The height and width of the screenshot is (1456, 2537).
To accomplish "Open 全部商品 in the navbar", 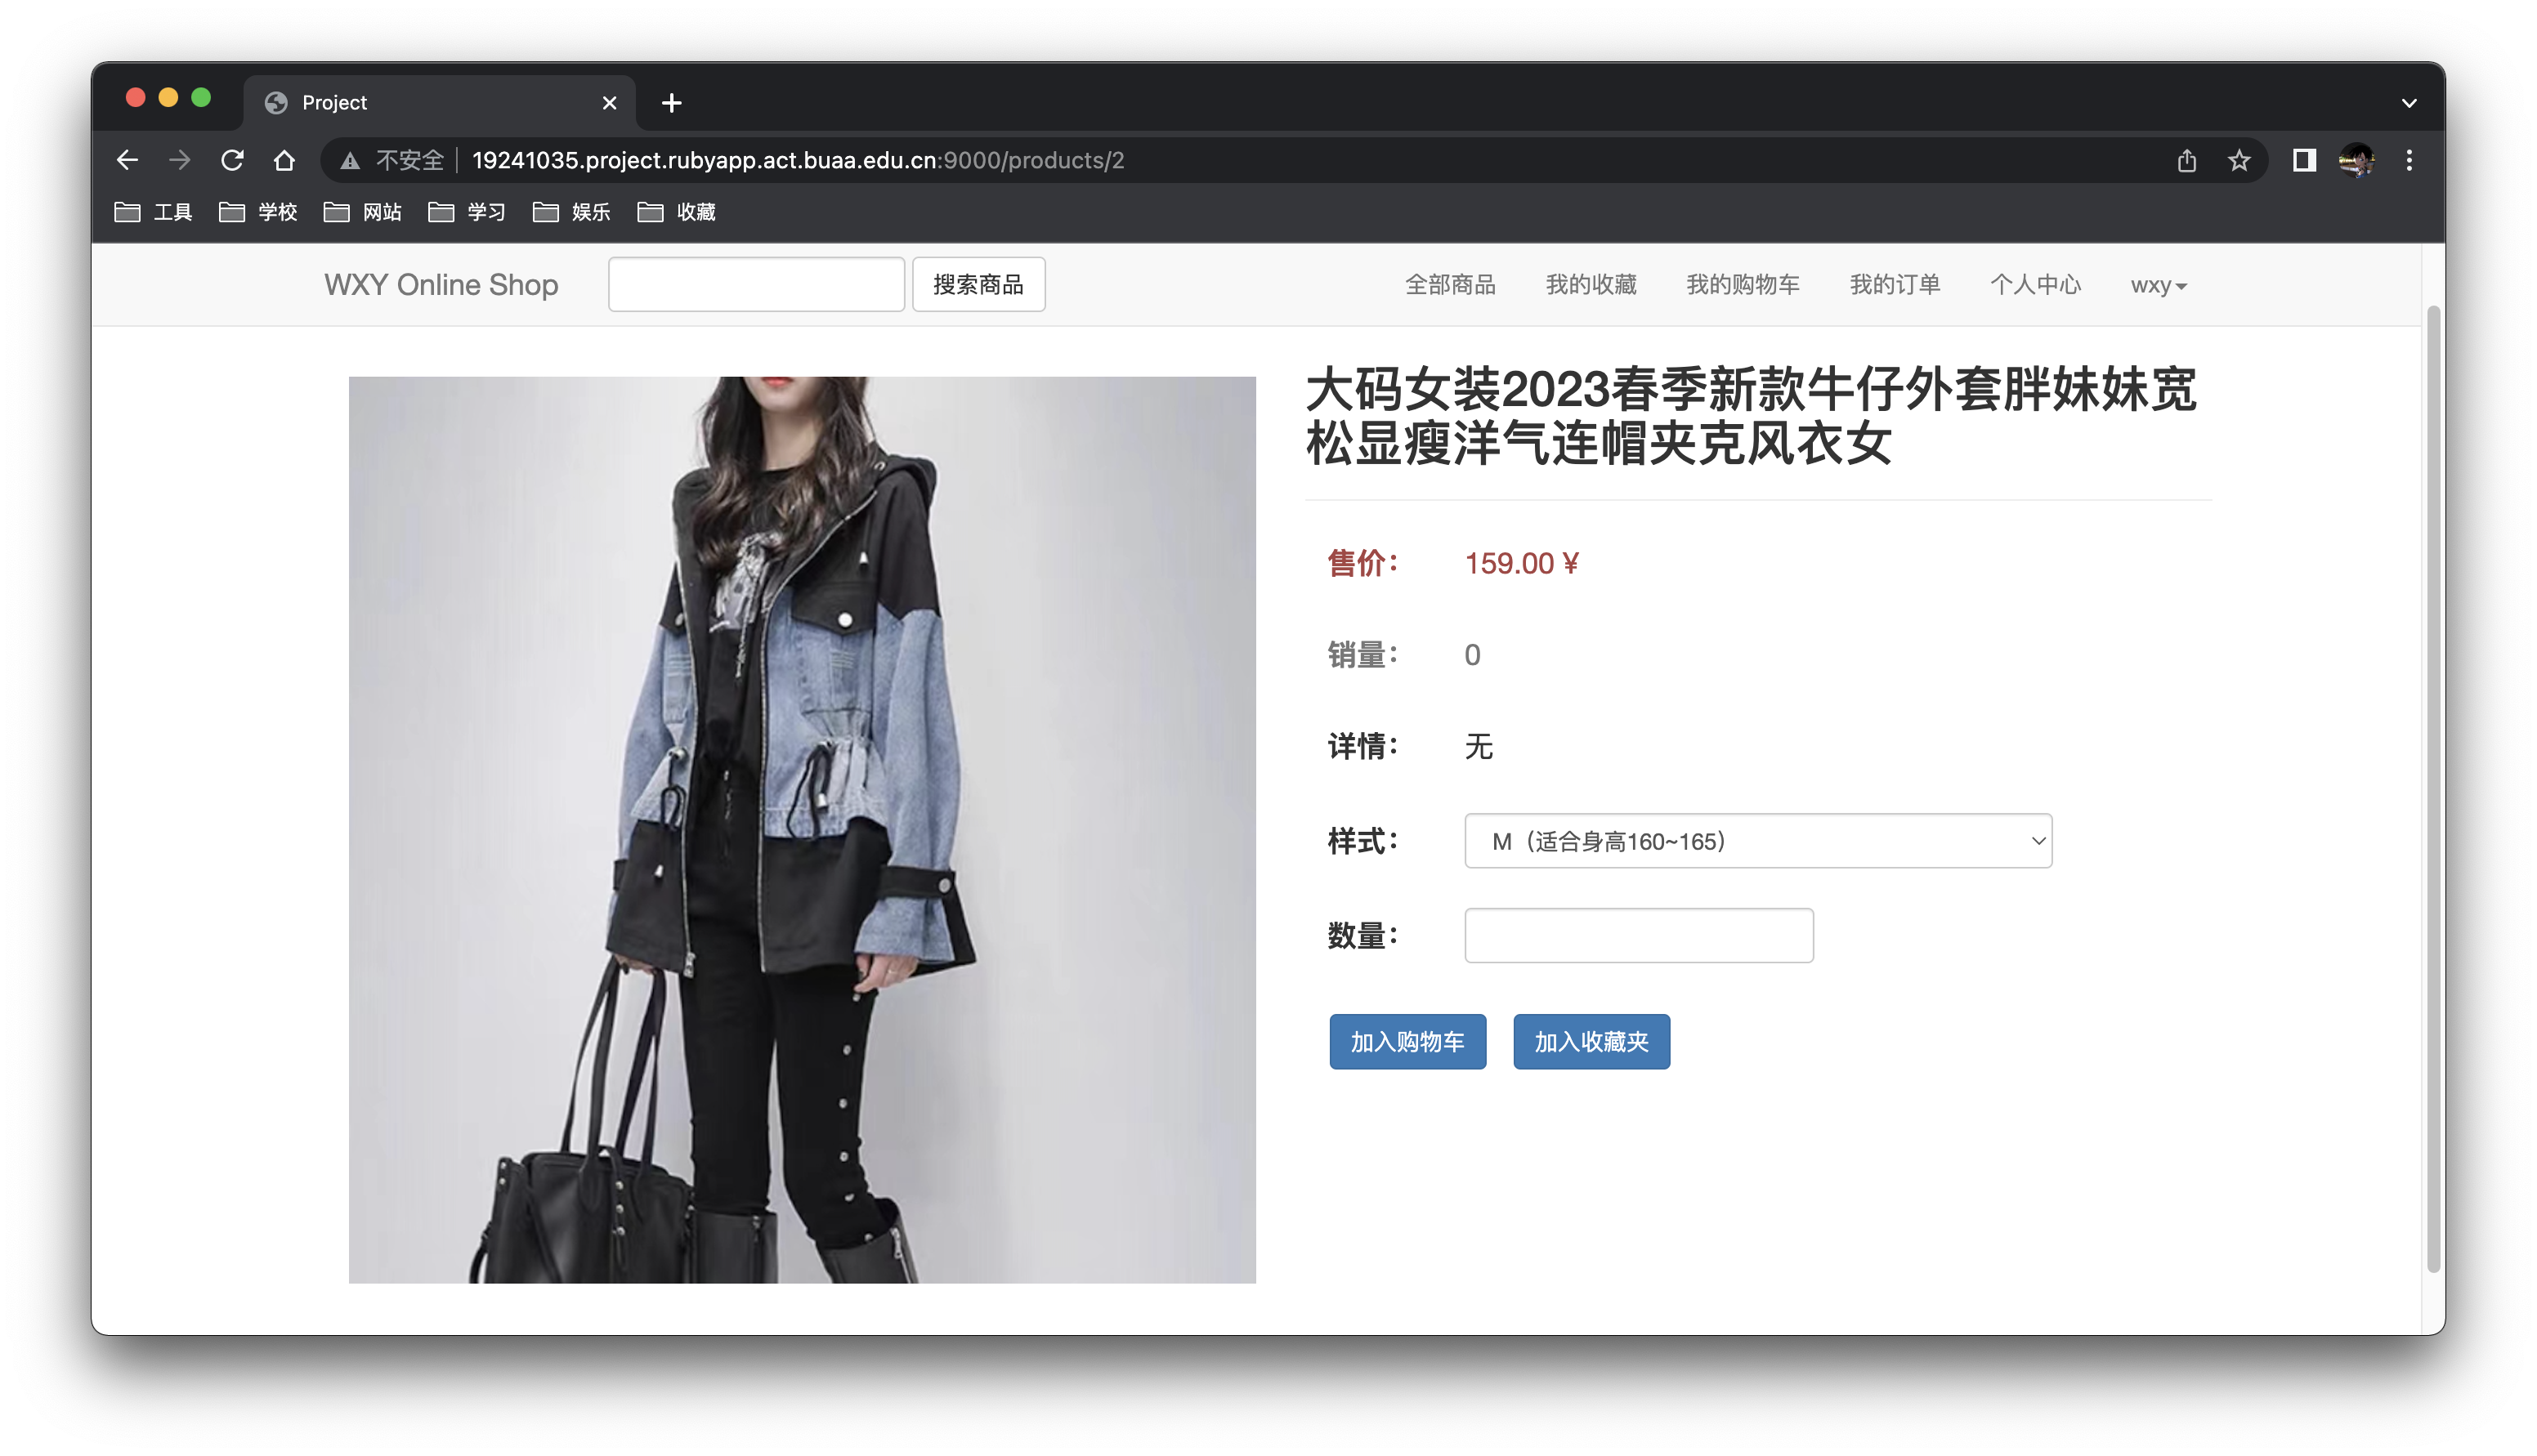I will point(1449,285).
